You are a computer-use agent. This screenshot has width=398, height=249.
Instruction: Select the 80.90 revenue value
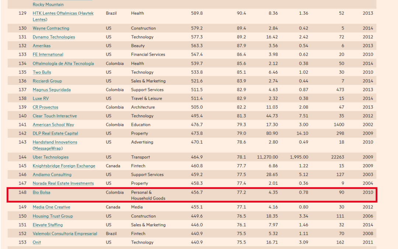tap(272, 134)
